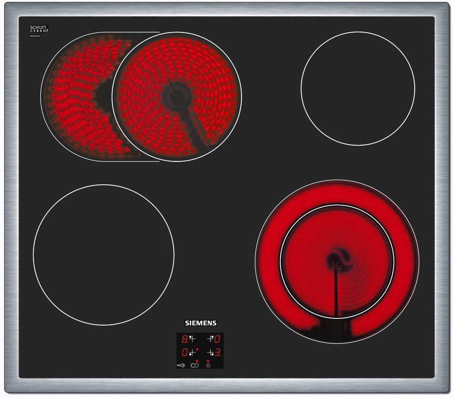Viewport: 454px width, 398px height.
Task: Tap the left extension of the oval roaster zone
Action: click(x=72, y=99)
